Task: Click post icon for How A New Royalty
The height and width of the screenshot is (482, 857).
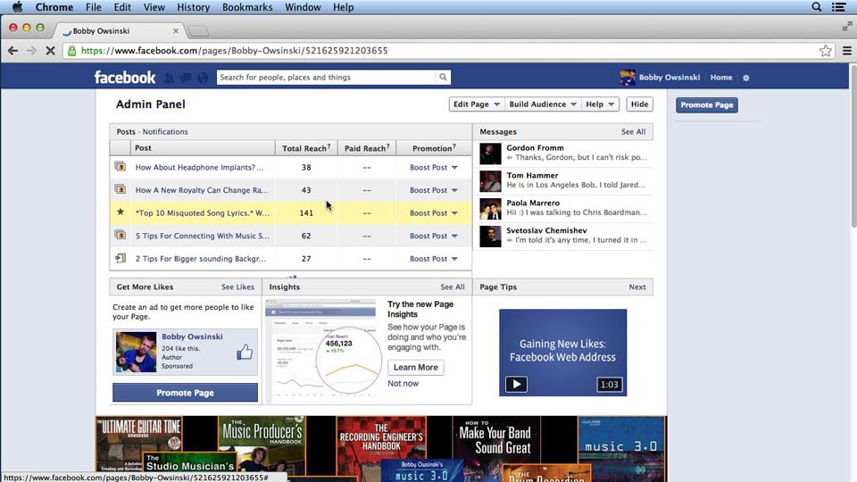Action: 121,189
